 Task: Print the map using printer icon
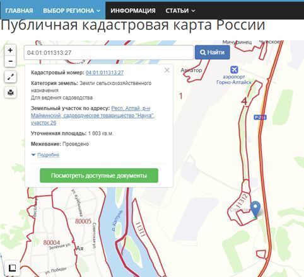pos(11,93)
